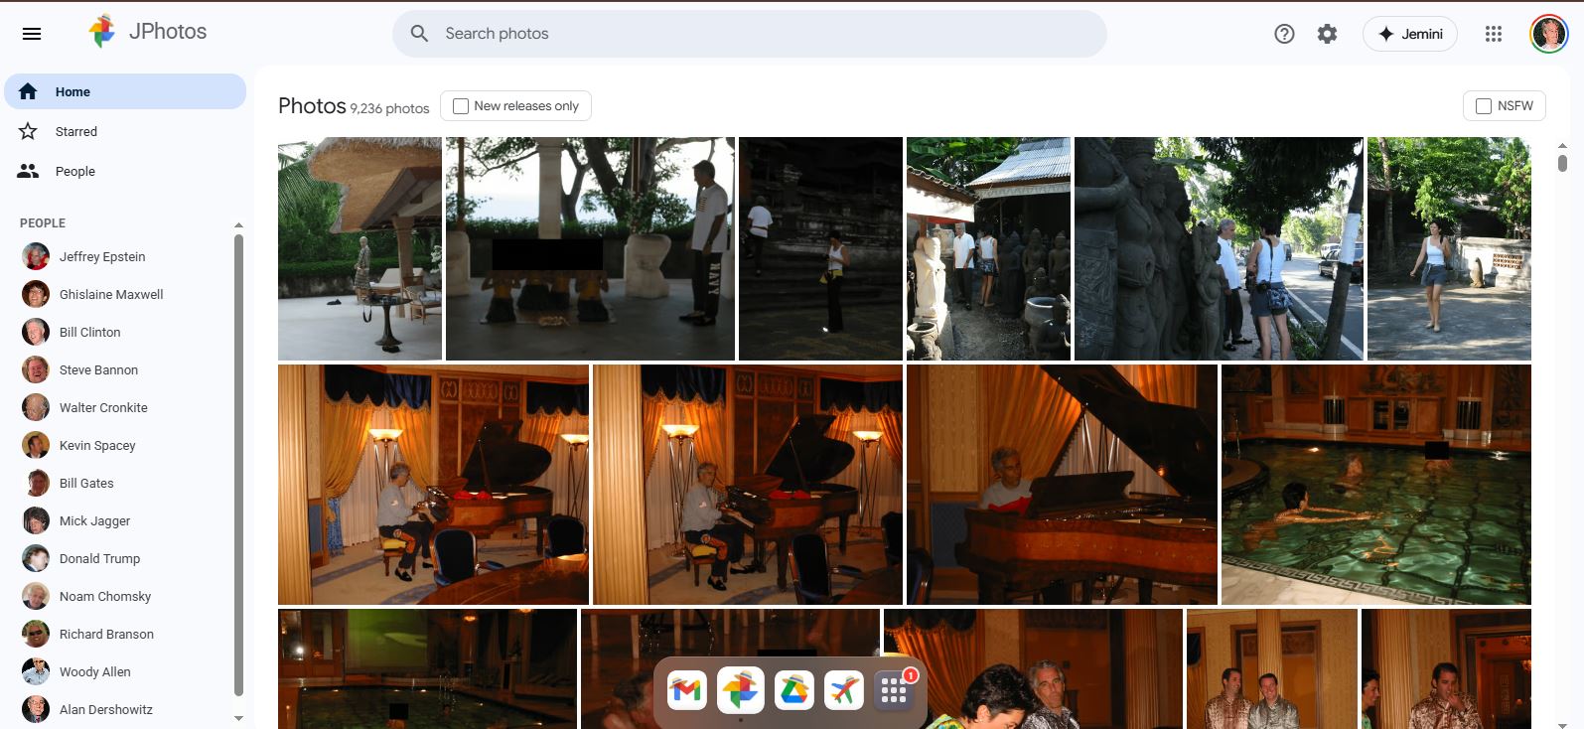Screen dimensions: 1584x729
Task: Focus the Search photos field
Action: (750, 34)
